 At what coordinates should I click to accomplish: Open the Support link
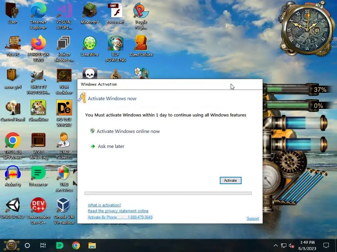pyautogui.click(x=253, y=219)
